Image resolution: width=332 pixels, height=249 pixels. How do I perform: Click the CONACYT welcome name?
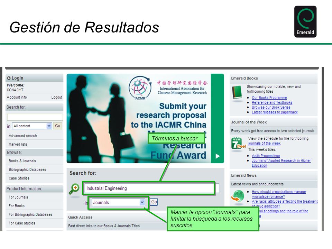pyautogui.click(x=15, y=90)
